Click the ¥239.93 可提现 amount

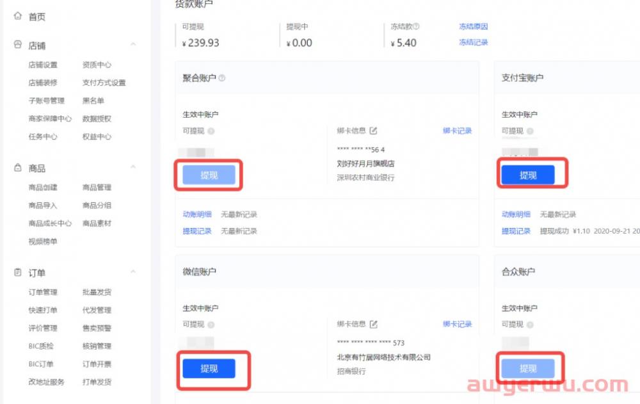(201, 43)
